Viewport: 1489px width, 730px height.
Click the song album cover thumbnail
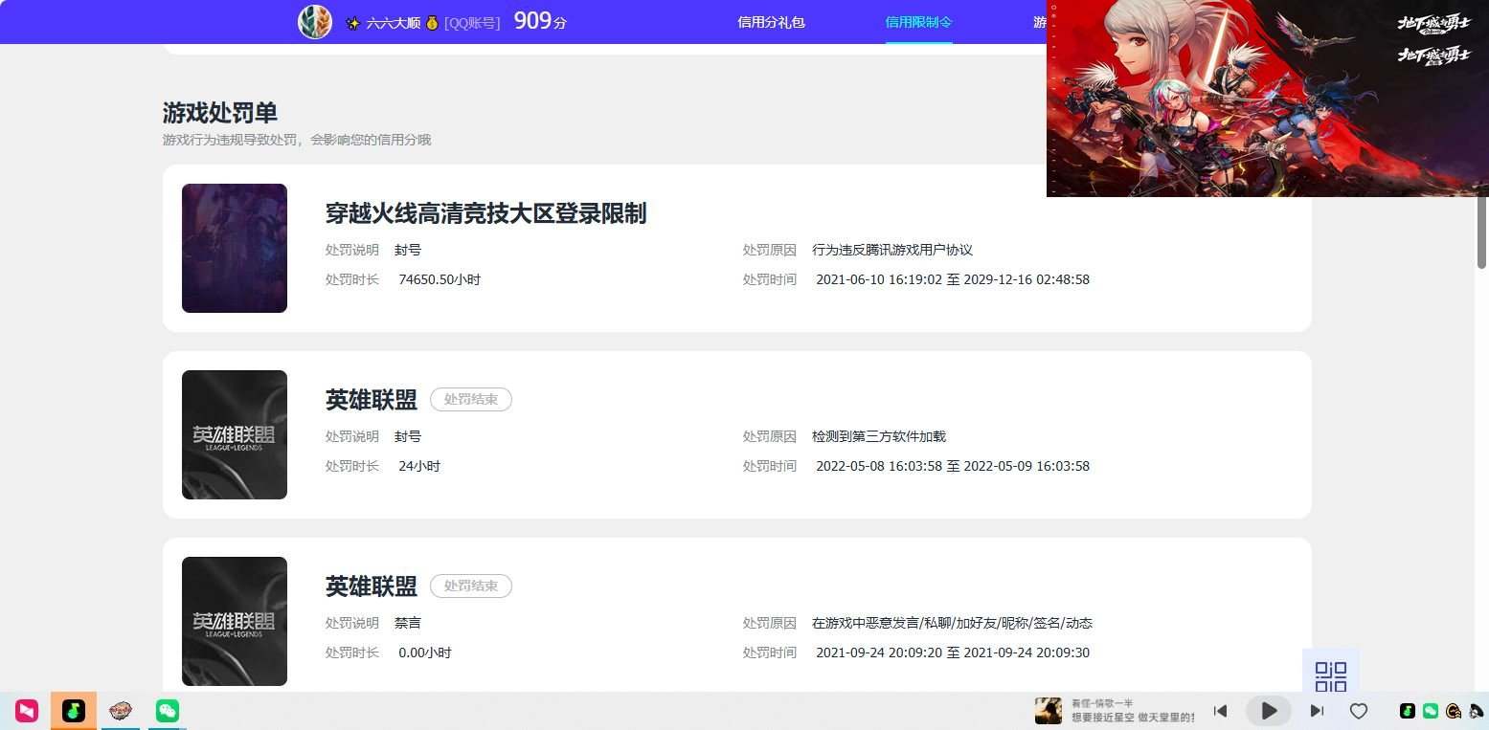(1049, 711)
